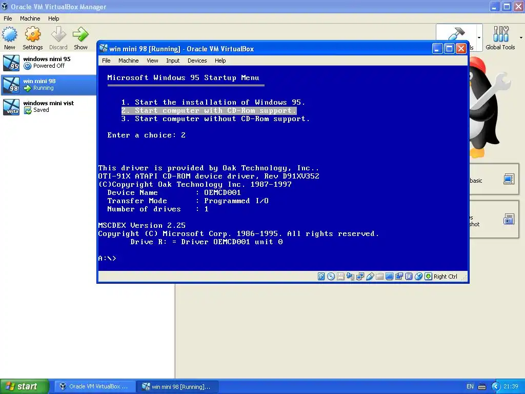The width and height of the screenshot is (525, 394).
Task: Click 'Start computer without CD-Rom support' line
Action: tap(215, 119)
